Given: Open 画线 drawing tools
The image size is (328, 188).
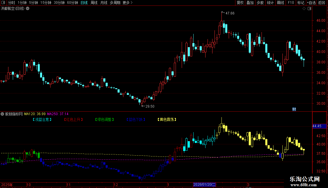Looking at the screenshot, I should [x=280, y=3].
